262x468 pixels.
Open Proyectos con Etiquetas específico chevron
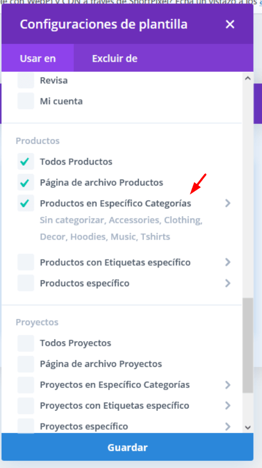click(228, 405)
